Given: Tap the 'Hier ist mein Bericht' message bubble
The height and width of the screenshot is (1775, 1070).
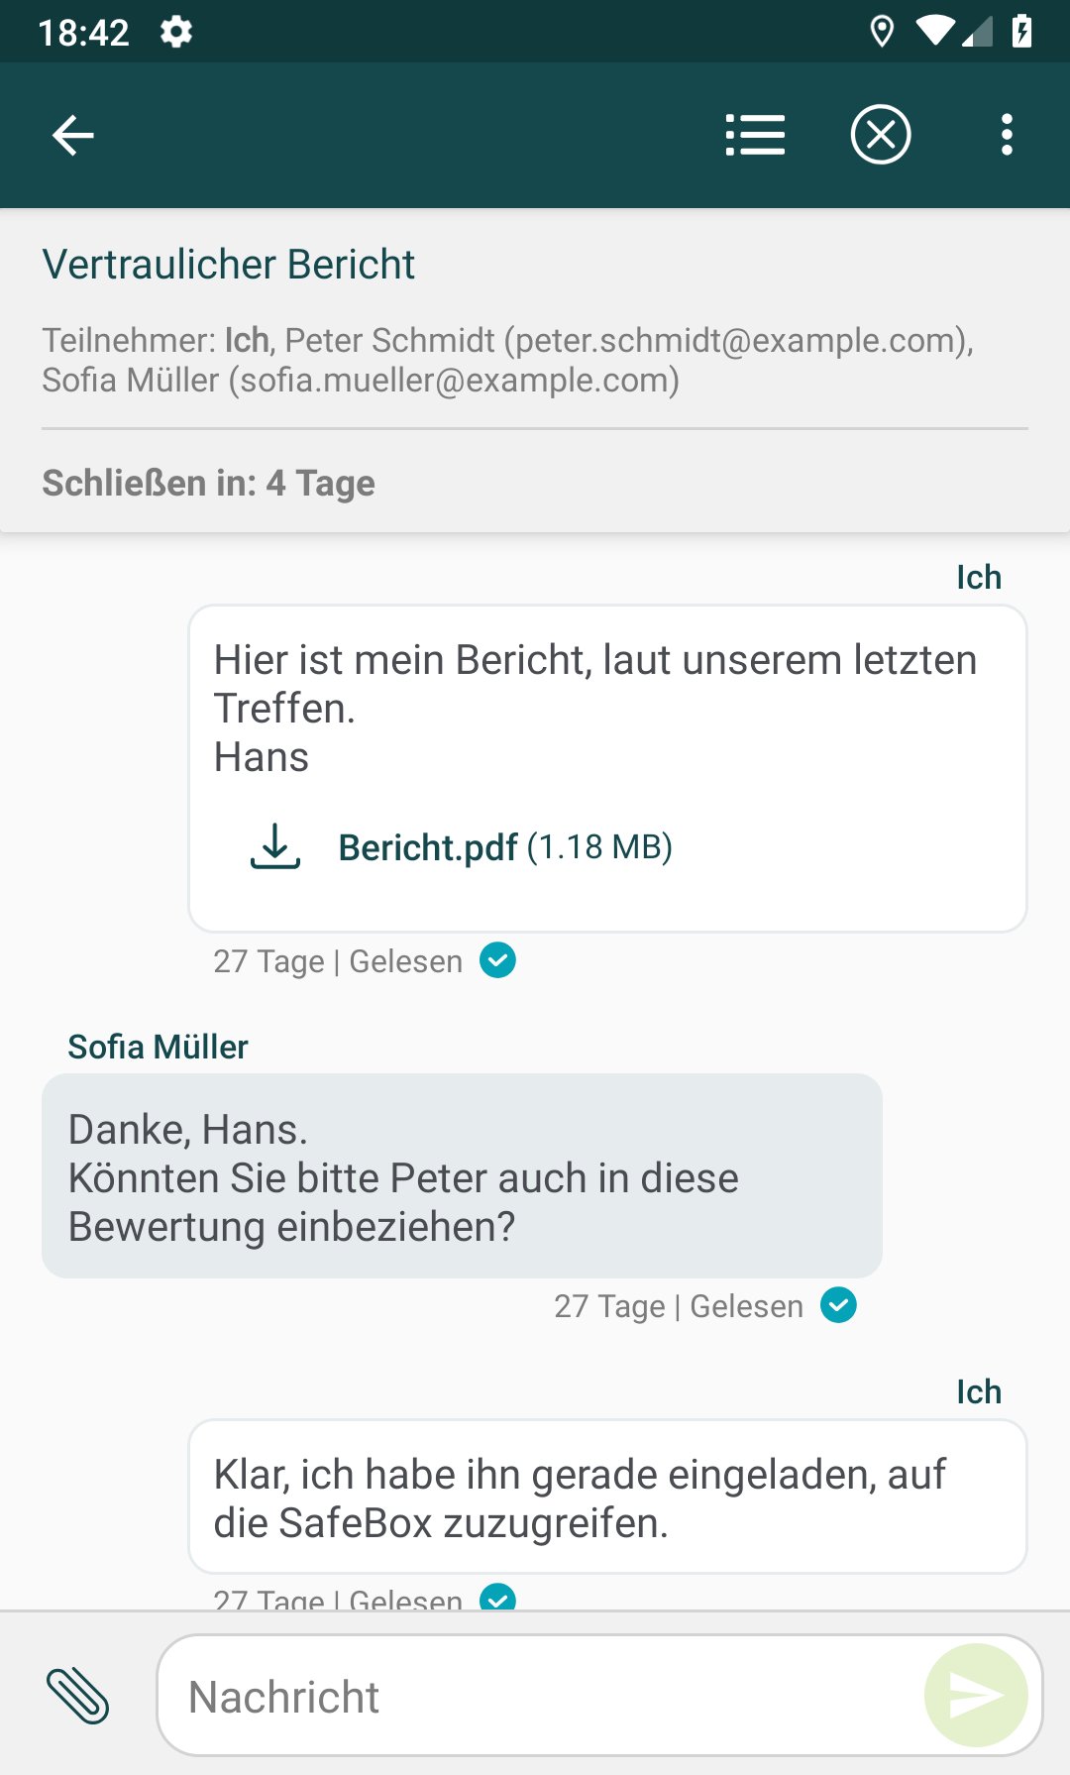Looking at the screenshot, I should point(606,709).
